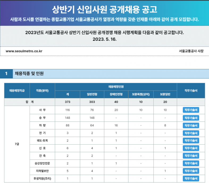Viewport: 209px width, 183px height.
Task: Click the 일반전형 column header
Action: pos(92,94)
